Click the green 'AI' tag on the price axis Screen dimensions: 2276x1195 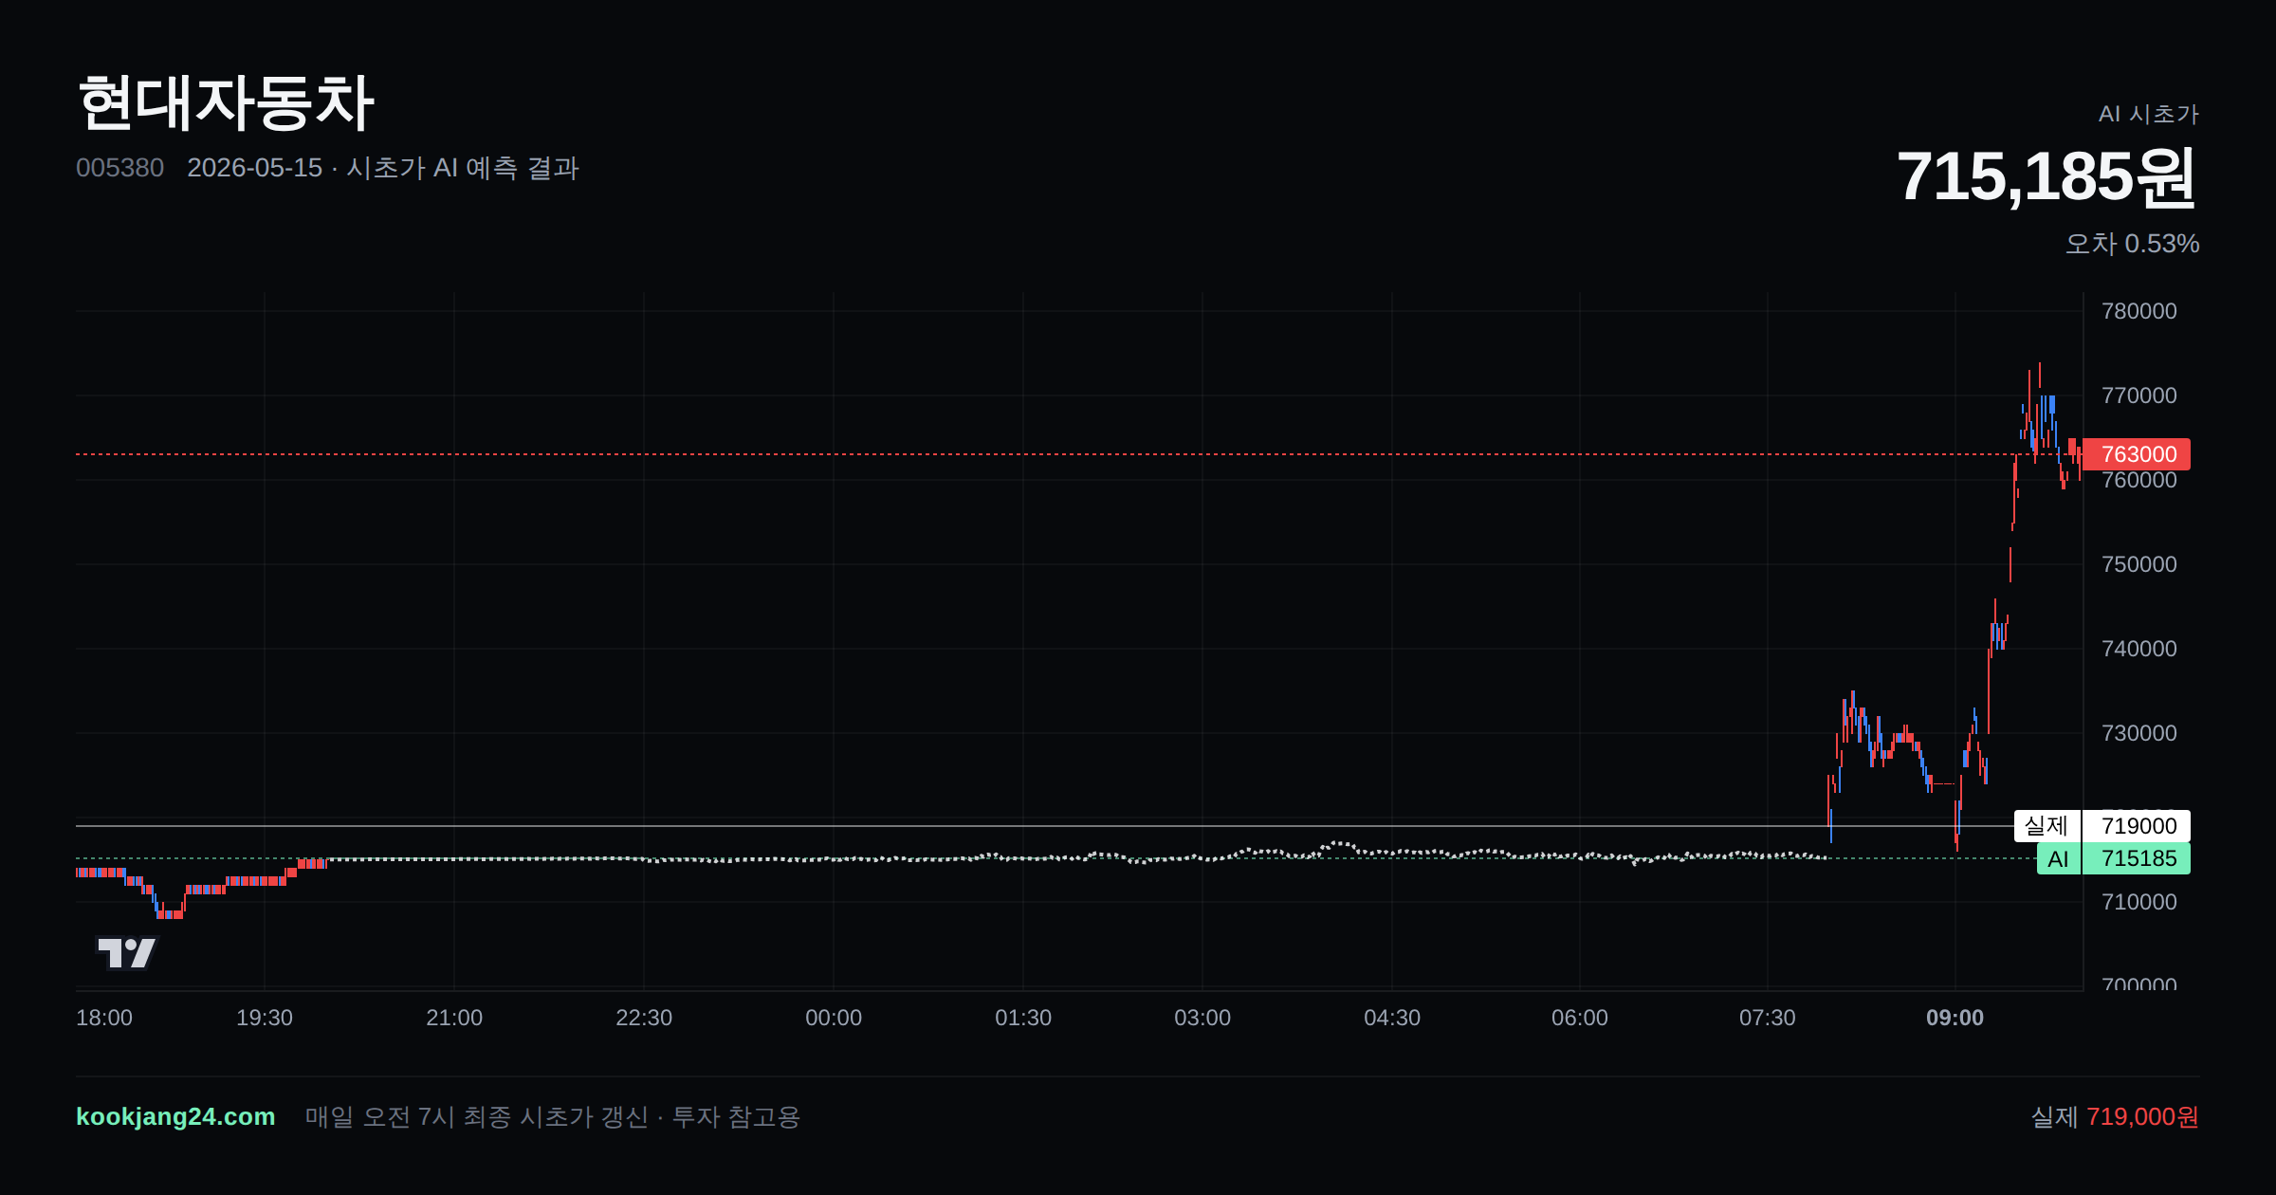[2058, 859]
